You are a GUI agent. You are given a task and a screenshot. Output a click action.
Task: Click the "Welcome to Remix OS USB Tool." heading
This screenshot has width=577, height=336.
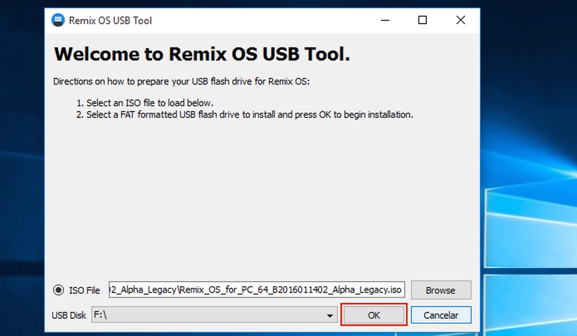pos(202,55)
